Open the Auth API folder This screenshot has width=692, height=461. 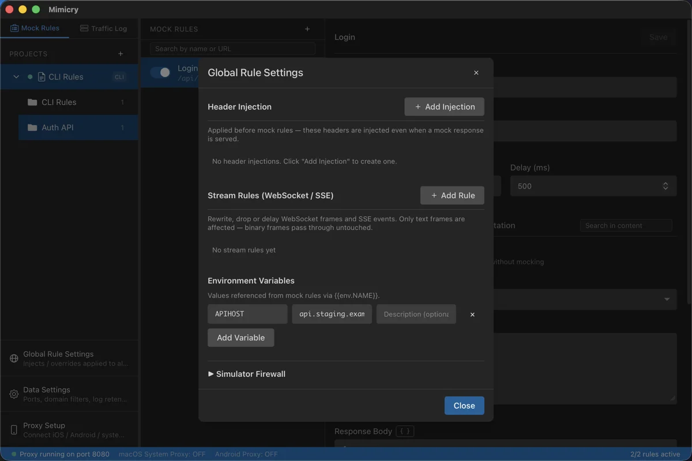tap(78, 127)
